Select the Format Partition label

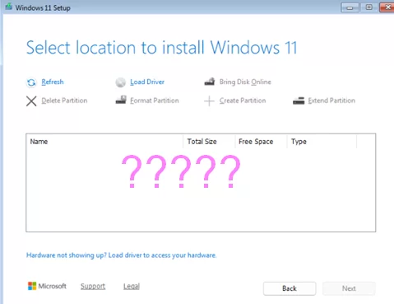click(155, 101)
